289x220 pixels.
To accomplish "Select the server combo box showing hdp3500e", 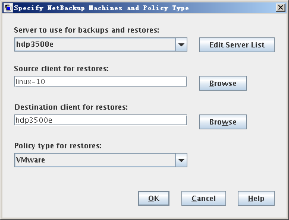I will tap(100, 44).
